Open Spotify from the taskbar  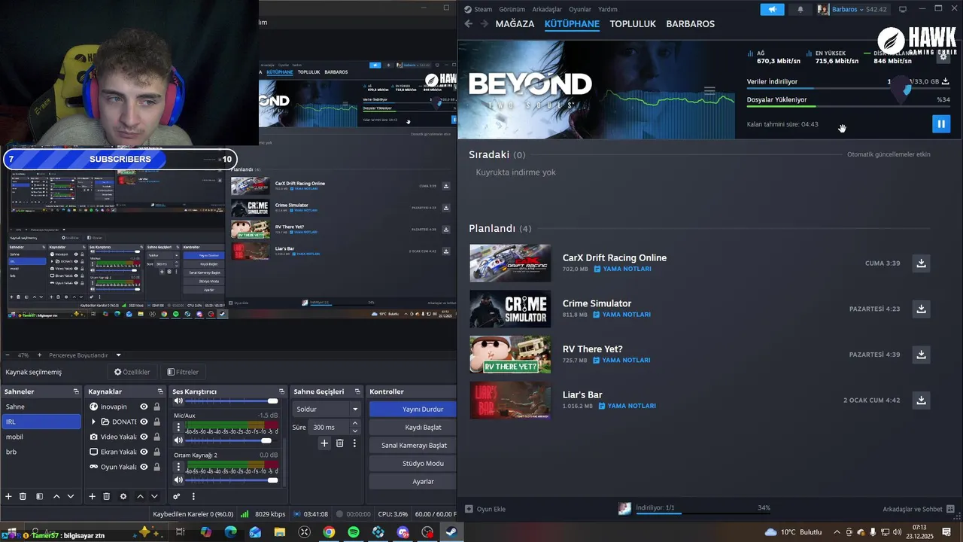[x=354, y=532]
